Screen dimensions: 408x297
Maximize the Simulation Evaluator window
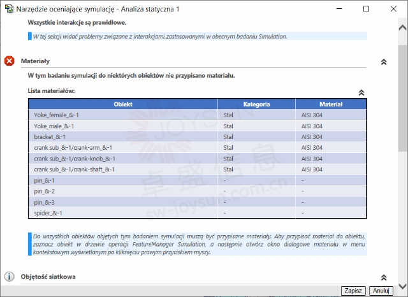[x=366, y=9]
